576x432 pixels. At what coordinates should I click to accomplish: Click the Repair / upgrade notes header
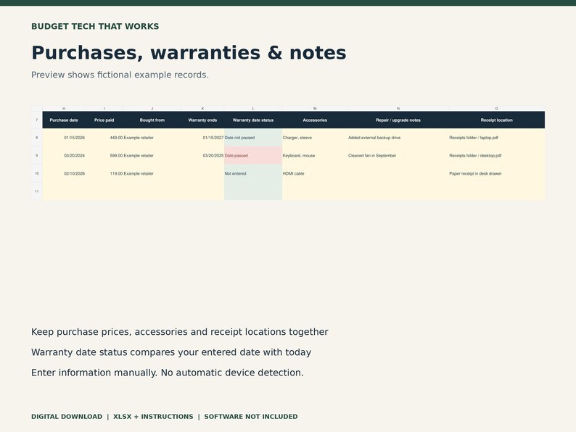click(398, 120)
